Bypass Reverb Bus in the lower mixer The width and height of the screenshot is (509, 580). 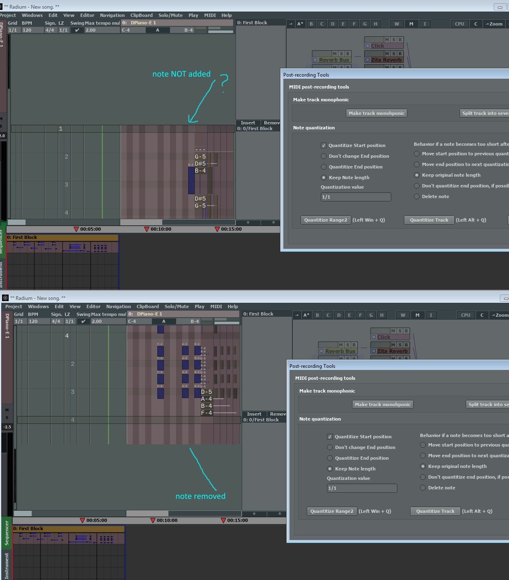(354, 345)
